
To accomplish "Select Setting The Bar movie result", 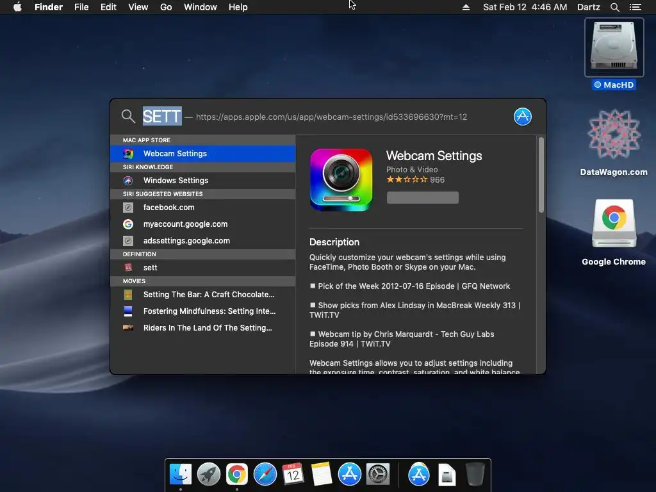I will point(203,295).
